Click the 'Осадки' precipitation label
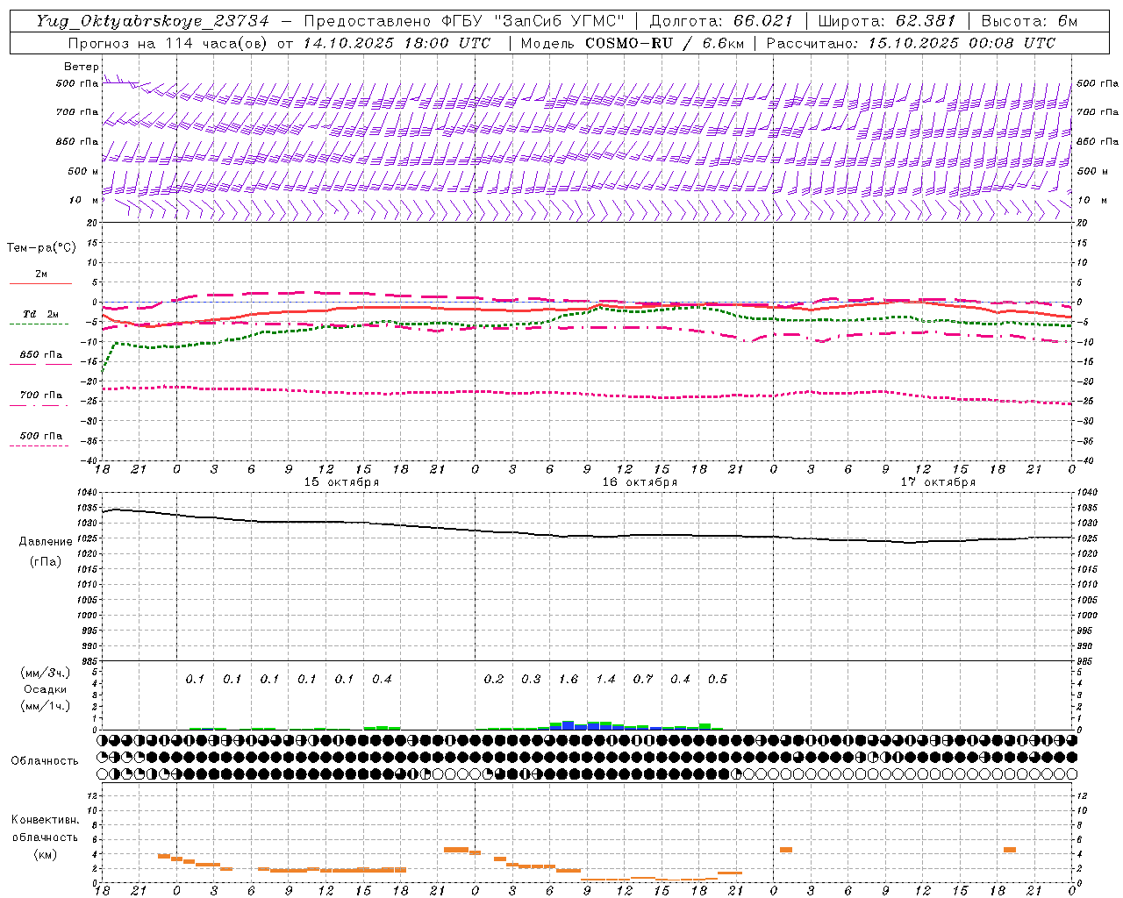 point(46,688)
